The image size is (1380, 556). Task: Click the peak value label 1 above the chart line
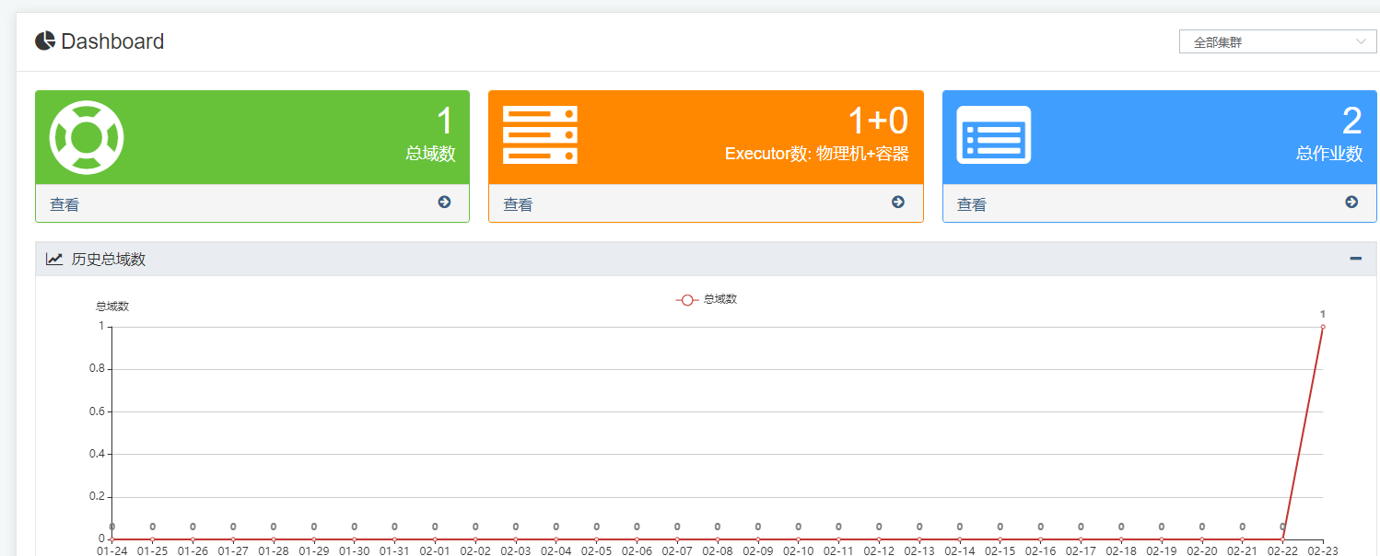click(1323, 313)
